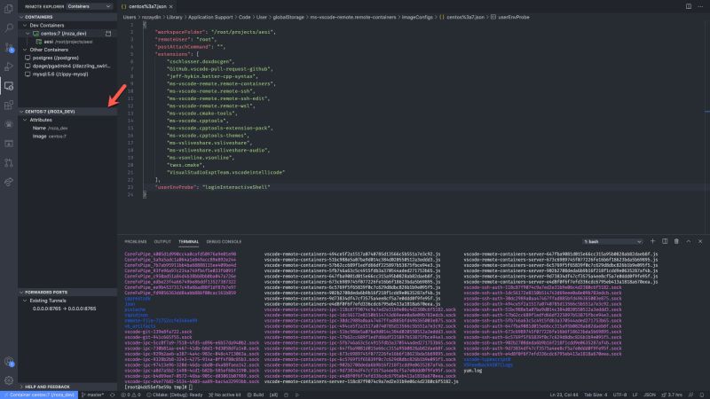Screen dimensions: 710x399
Task: Open the bash terminal selector dropdown
Action: click(x=612, y=241)
